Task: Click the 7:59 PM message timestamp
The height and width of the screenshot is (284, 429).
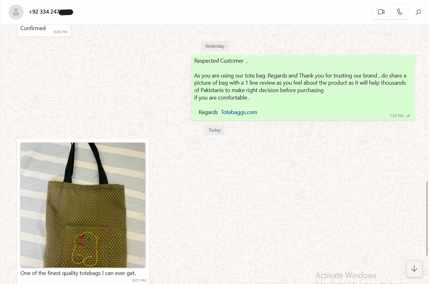Action: [x=396, y=116]
